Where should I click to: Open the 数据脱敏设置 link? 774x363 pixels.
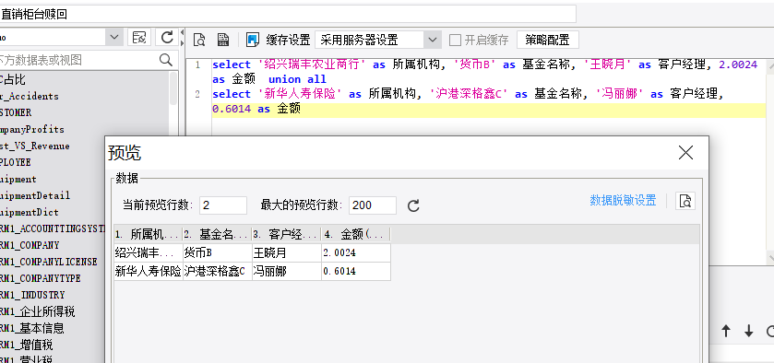623,200
